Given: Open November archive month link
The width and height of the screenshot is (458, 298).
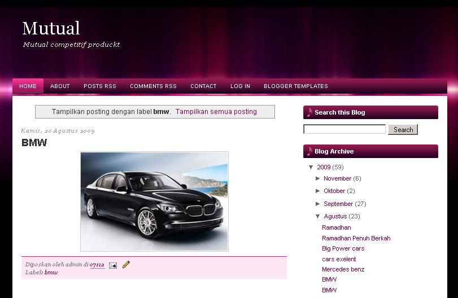Looking at the screenshot, I should tap(337, 178).
